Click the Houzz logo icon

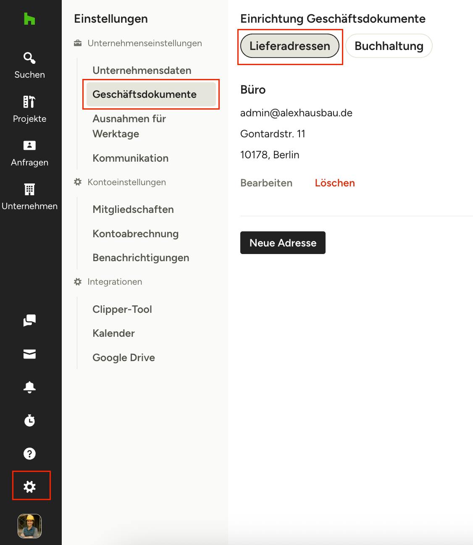(x=29, y=19)
